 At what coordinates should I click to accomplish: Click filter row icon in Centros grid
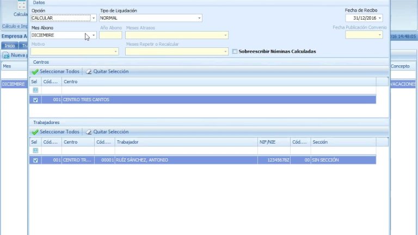tap(35, 90)
